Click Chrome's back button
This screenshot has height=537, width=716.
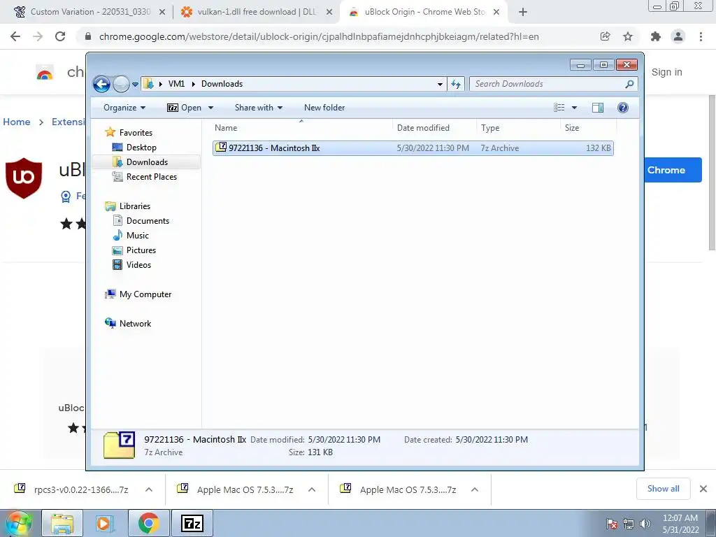click(x=15, y=36)
